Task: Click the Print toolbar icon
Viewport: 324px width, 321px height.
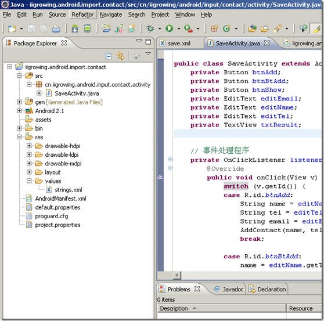Action: point(56,28)
